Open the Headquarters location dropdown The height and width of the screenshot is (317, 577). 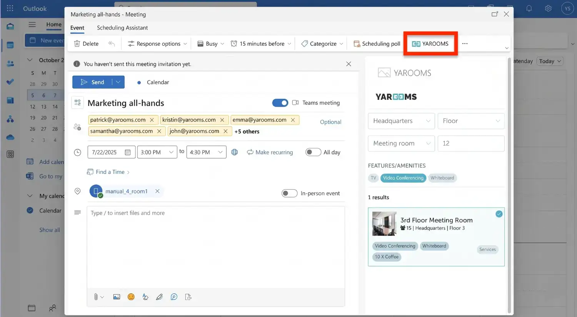(x=401, y=121)
